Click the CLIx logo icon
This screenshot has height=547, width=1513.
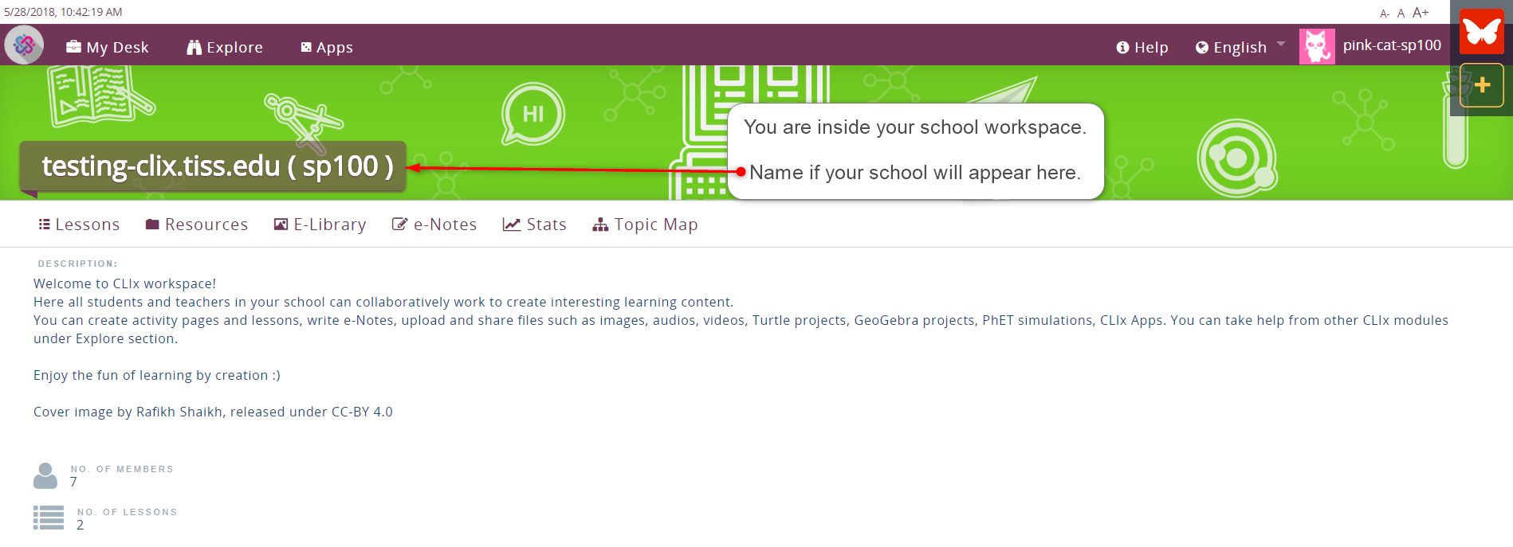coord(24,45)
